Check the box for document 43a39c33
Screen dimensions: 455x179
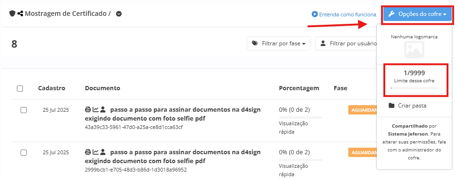tap(24, 110)
